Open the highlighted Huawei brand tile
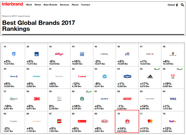Screen dimensions: 186x135 pyautogui.click(x=127, y=121)
